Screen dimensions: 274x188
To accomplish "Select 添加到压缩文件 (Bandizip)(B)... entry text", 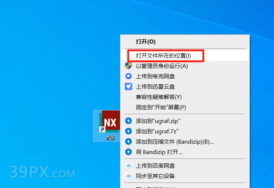I will click(x=175, y=142).
